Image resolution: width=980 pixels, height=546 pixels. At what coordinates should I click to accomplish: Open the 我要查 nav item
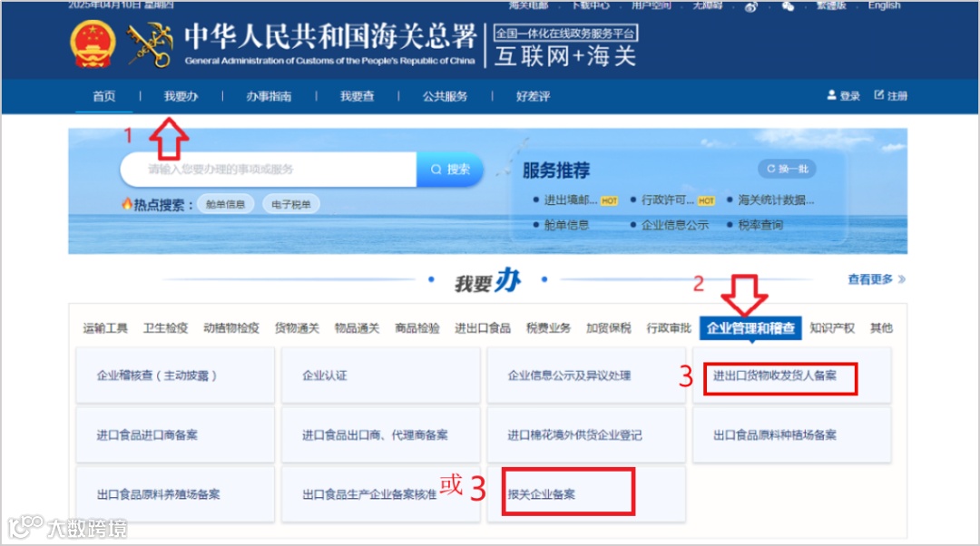click(x=357, y=96)
